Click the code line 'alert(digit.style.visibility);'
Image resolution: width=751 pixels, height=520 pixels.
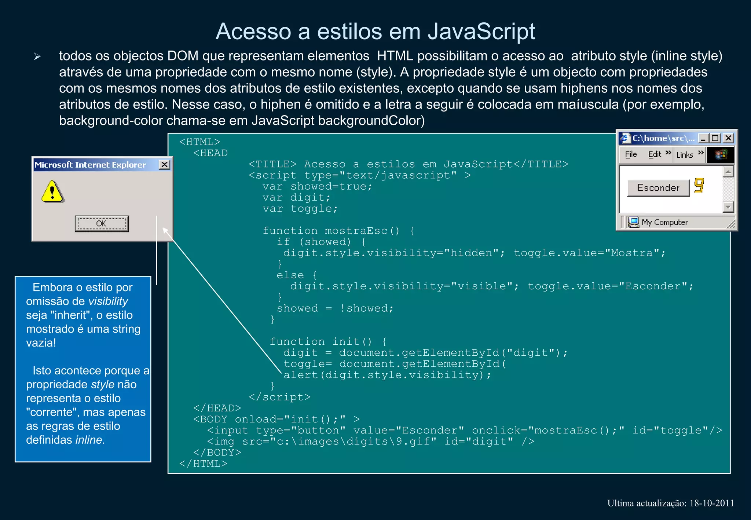click(387, 375)
